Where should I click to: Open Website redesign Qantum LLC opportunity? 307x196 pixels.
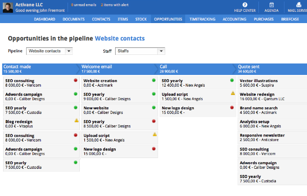pos(272,96)
